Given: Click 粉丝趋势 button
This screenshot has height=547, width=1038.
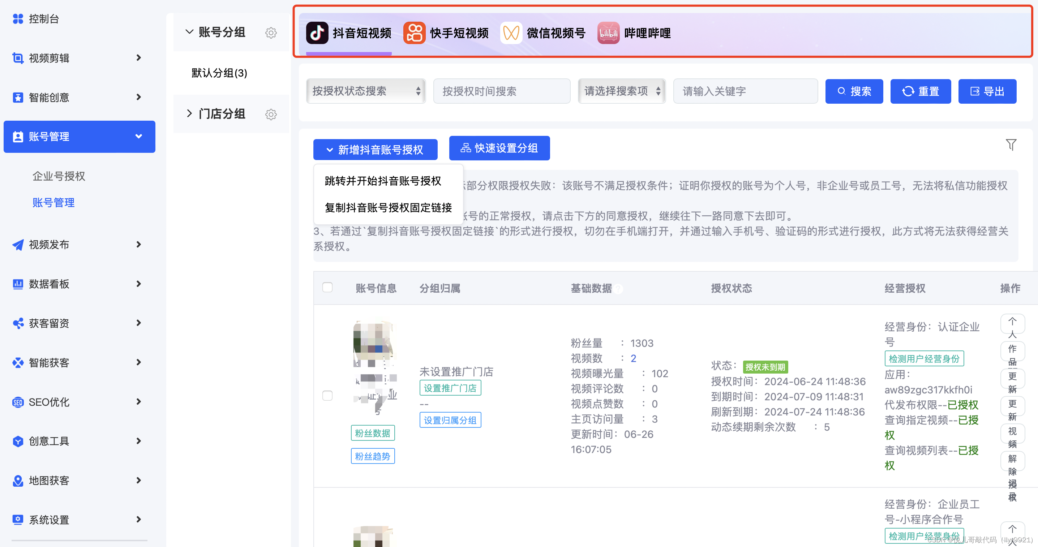Looking at the screenshot, I should (x=373, y=456).
